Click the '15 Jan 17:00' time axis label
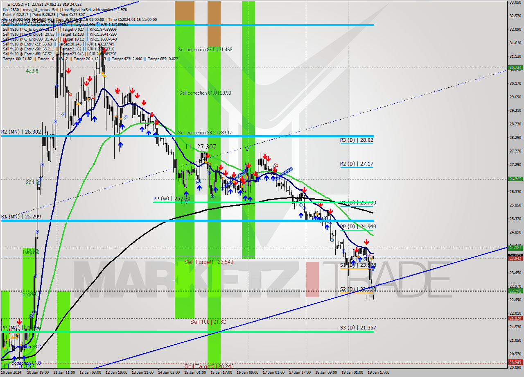The width and height of the screenshot is (524, 377). point(221,373)
